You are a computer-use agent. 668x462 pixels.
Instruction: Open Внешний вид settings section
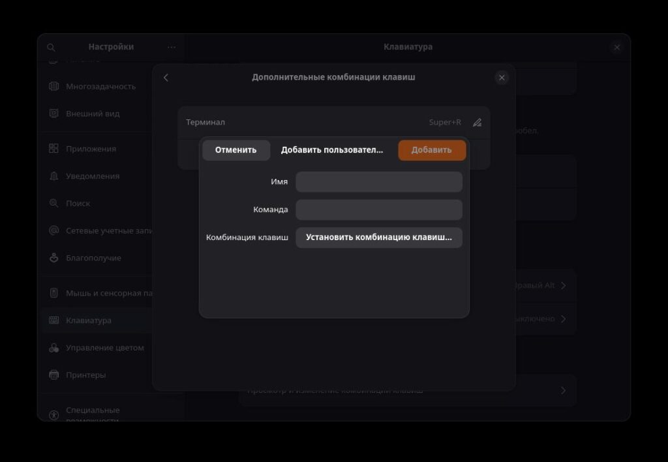93,114
